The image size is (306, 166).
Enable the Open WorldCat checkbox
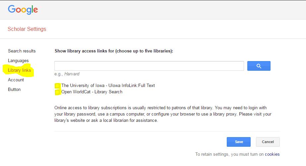57,92
